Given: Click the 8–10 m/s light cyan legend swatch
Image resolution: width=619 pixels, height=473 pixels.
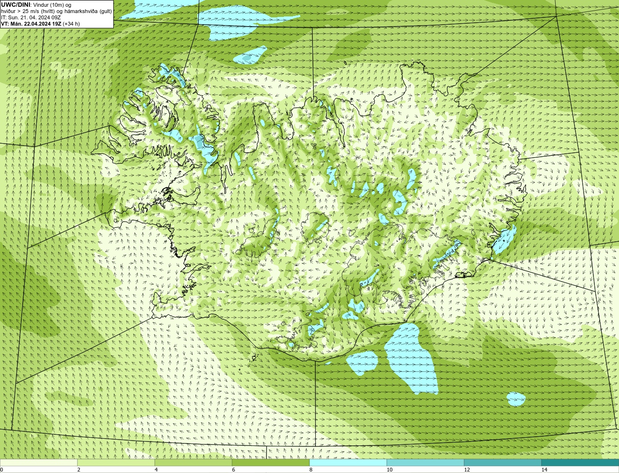Looking at the screenshot, I should (x=348, y=462).
